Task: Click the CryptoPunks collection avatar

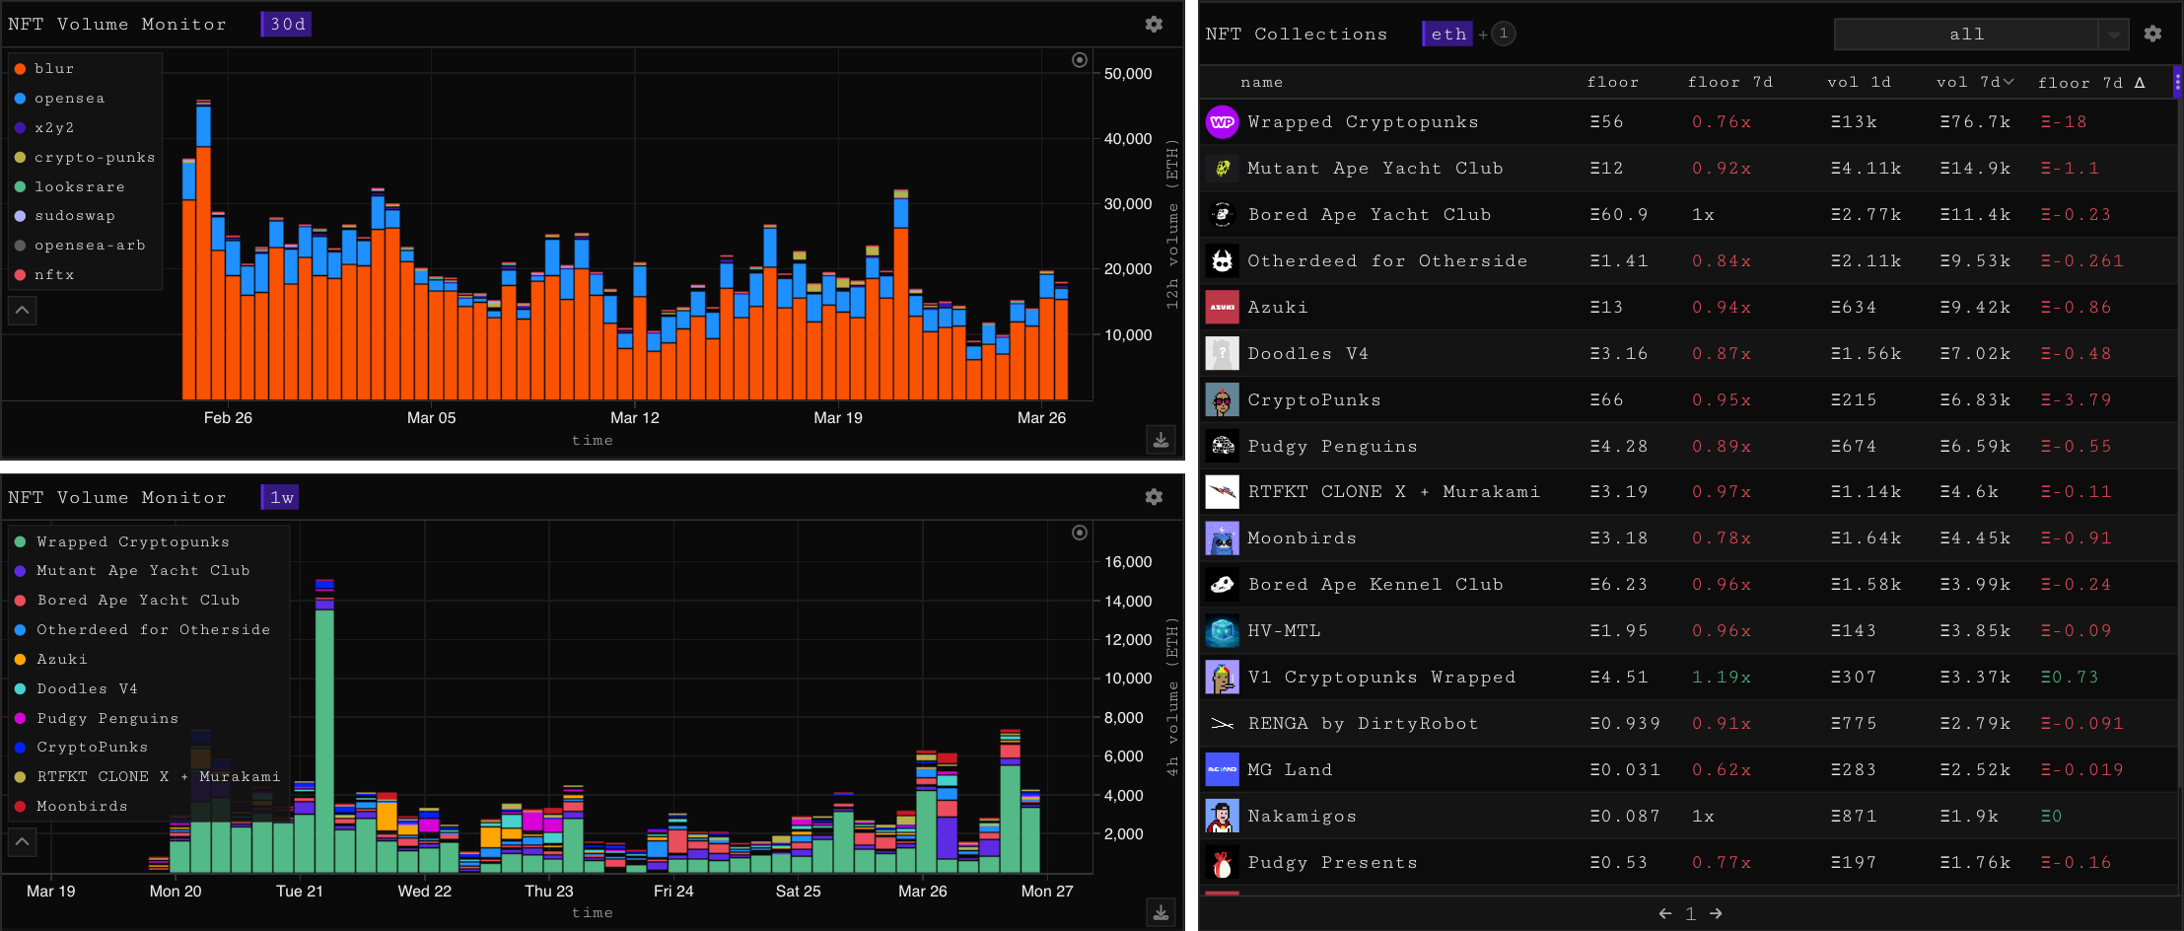Action: click(1223, 399)
